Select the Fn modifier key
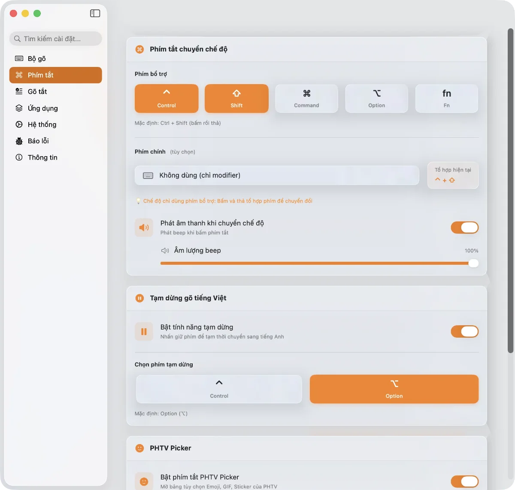Screen dimensions: 515x490 pyautogui.click(x=446, y=99)
